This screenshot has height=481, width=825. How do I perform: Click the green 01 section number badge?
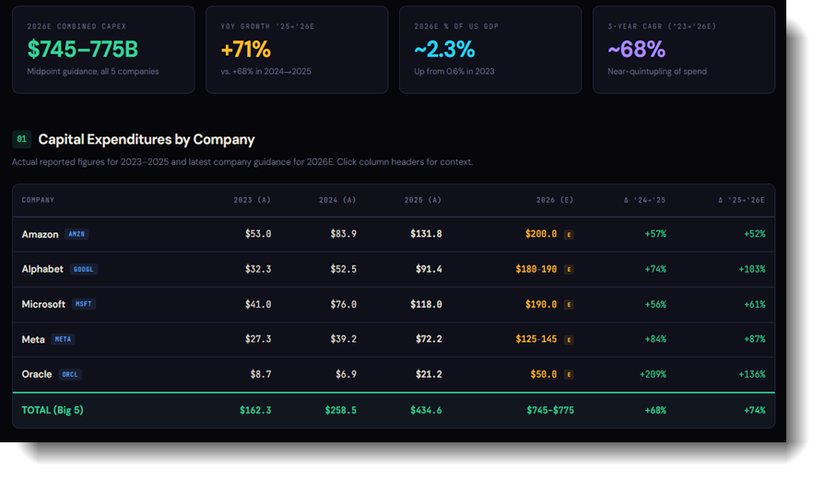[x=21, y=139]
